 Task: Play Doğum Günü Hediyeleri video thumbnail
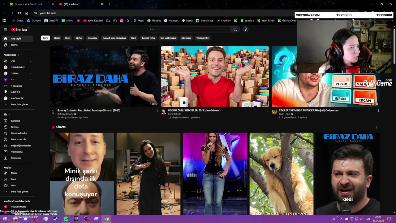215,77
